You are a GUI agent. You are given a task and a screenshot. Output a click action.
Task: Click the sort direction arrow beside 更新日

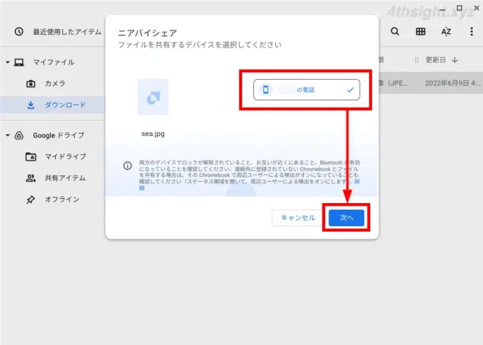(x=455, y=60)
